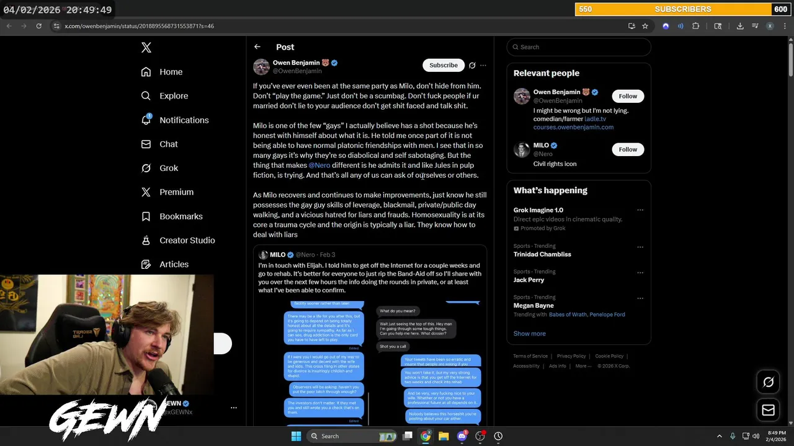Screen dimensions: 794x446
Task: Open the Windows Start menu
Action: point(296,436)
